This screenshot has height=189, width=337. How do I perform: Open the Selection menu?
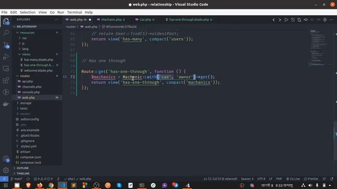point(27,12)
